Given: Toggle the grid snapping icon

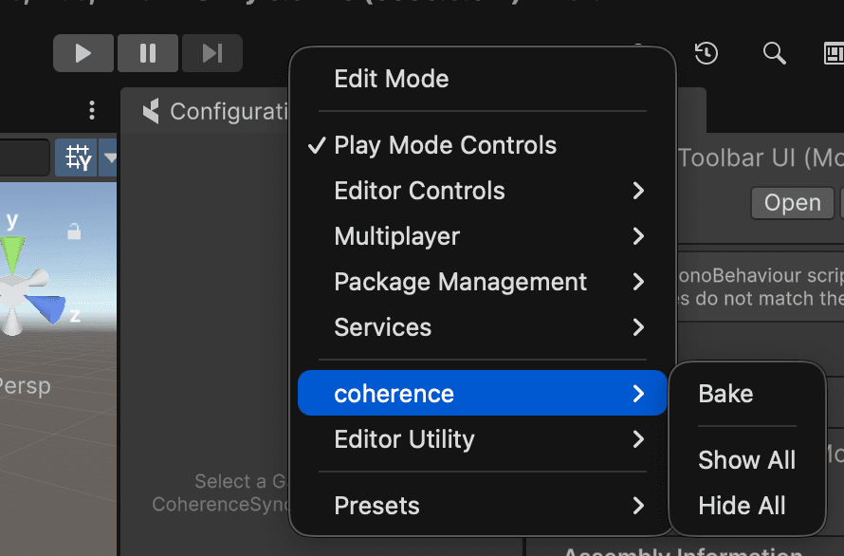Looking at the screenshot, I should pos(78,158).
